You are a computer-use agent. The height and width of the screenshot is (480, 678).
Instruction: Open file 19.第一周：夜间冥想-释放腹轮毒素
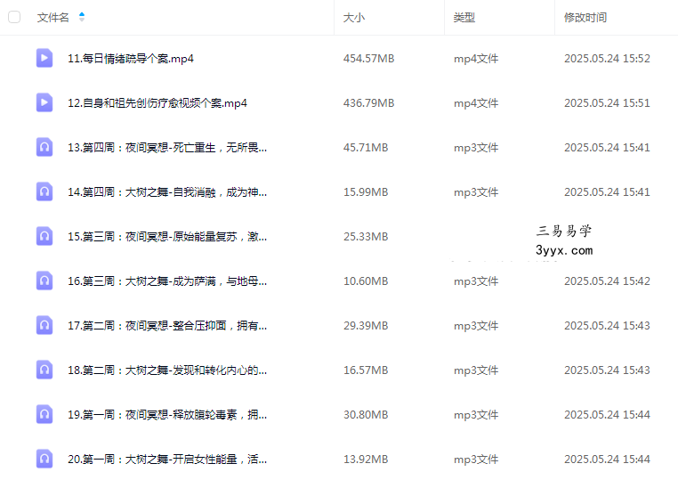tap(167, 415)
